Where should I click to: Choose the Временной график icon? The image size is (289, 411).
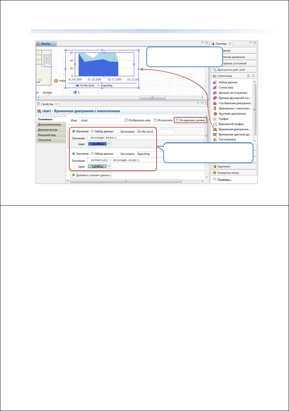click(x=215, y=124)
